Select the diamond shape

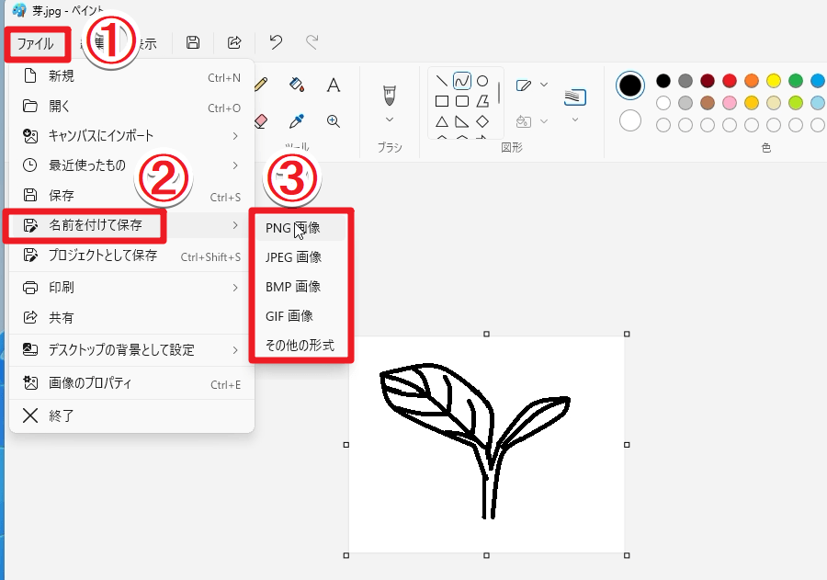pos(482,122)
